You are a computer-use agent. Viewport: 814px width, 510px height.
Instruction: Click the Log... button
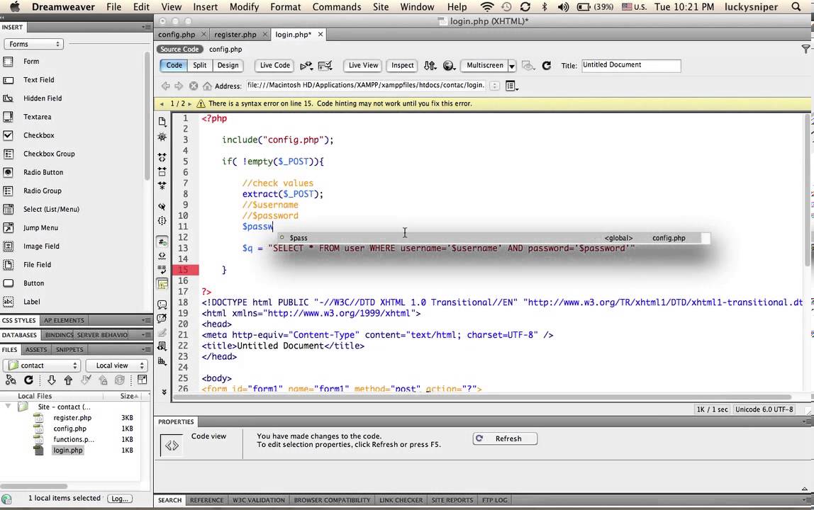tap(119, 499)
